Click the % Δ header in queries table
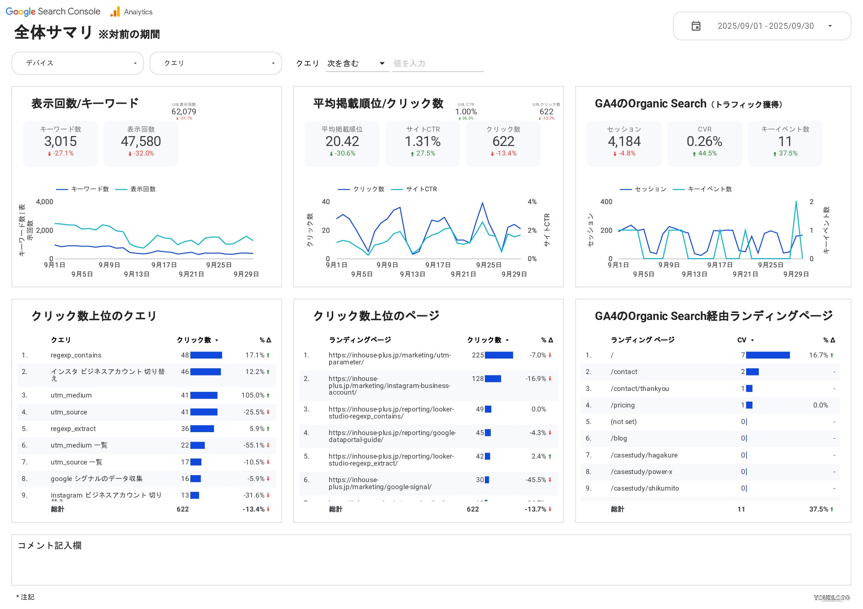 265,340
